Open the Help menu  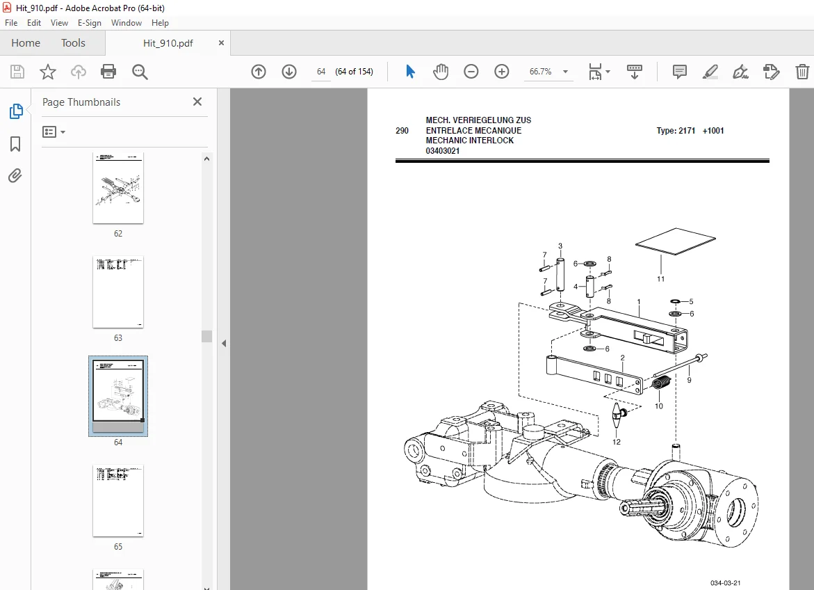point(160,23)
